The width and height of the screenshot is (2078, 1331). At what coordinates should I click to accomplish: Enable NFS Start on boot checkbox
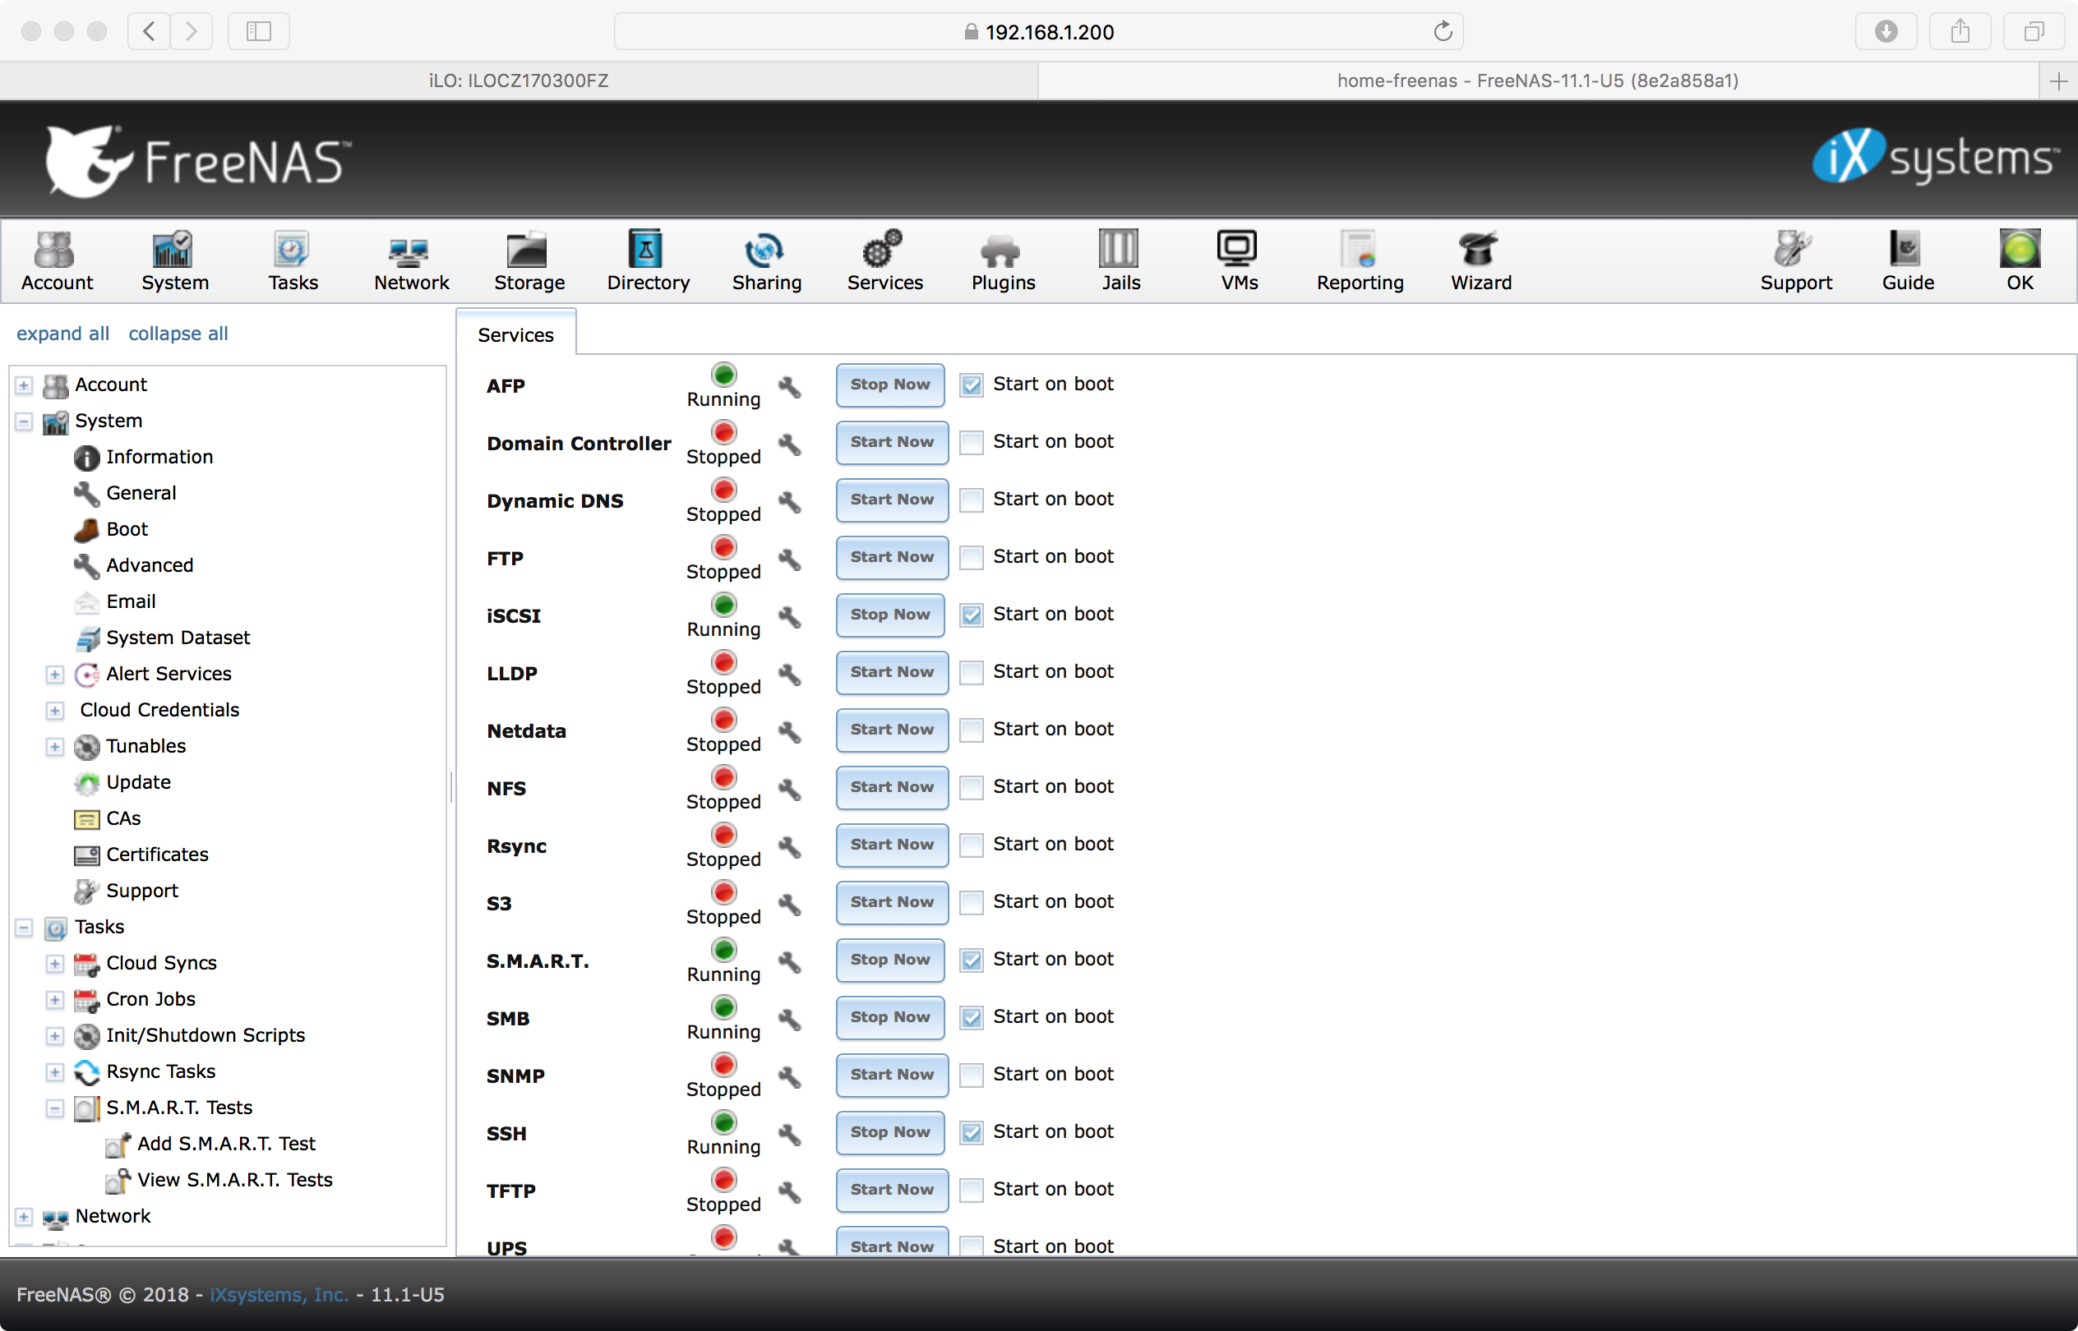pyautogui.click(x=971, y=787)
